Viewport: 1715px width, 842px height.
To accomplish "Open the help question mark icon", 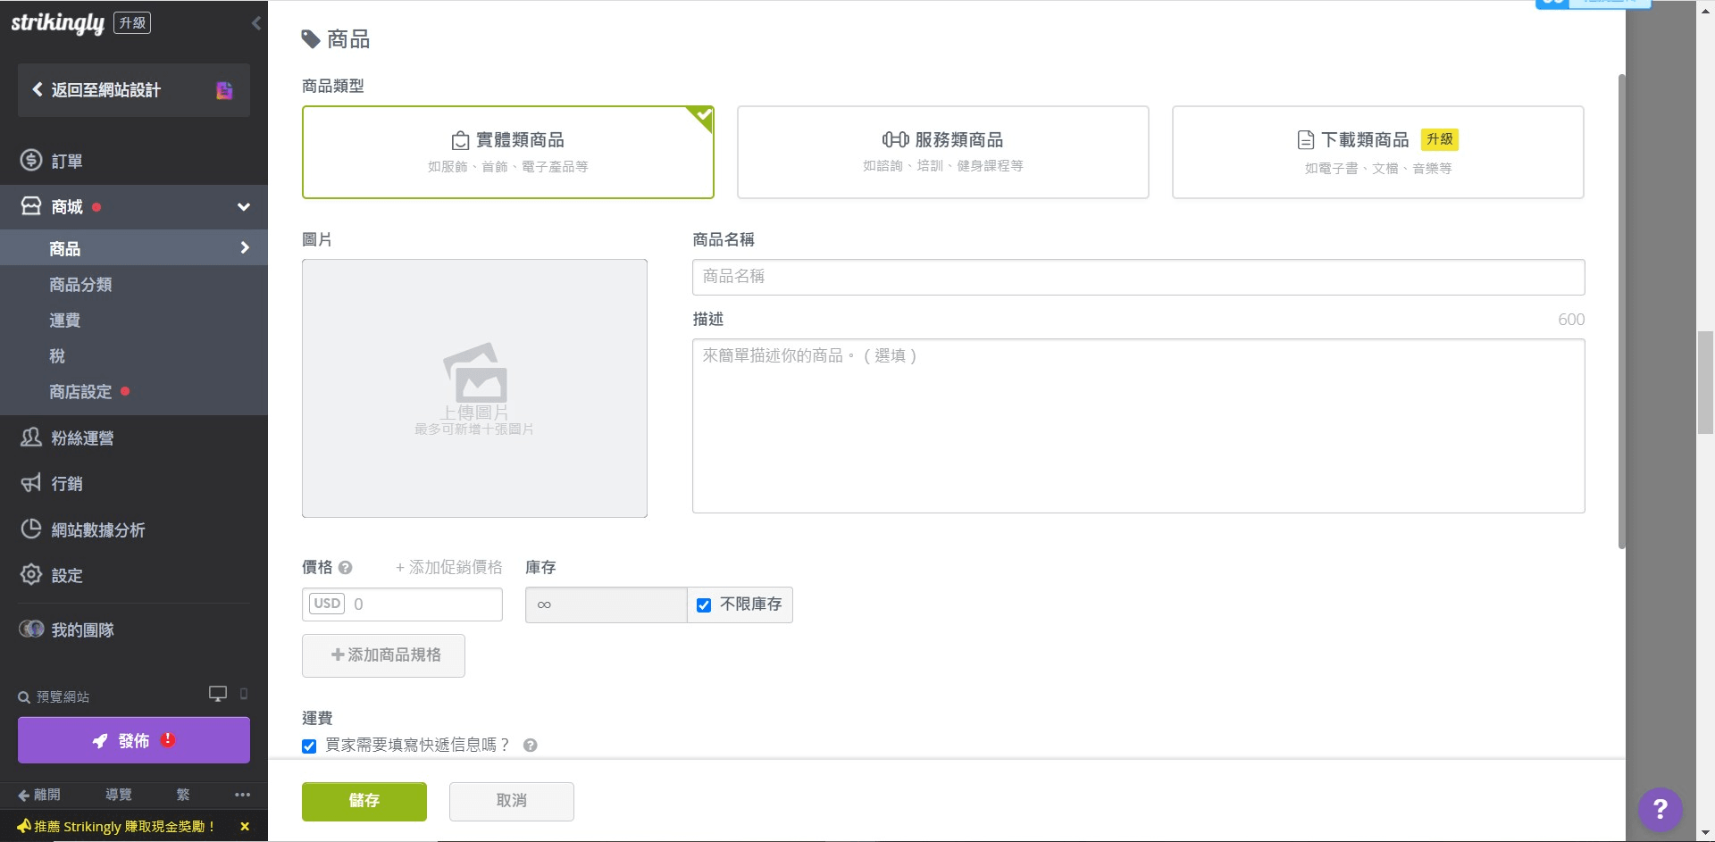I will coord(1661,809).
